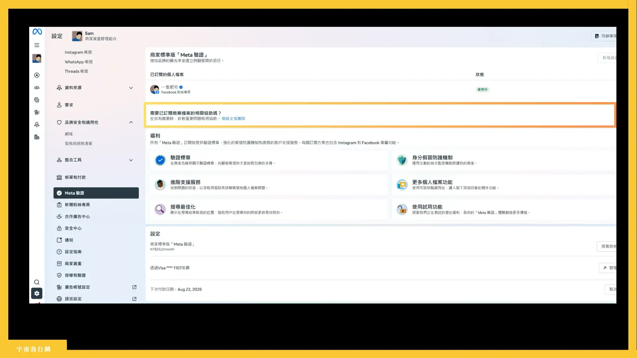Screen dimensions: 637x358
Task: Click the 進階支援服務 support agent icon
Action: (160, 185)
